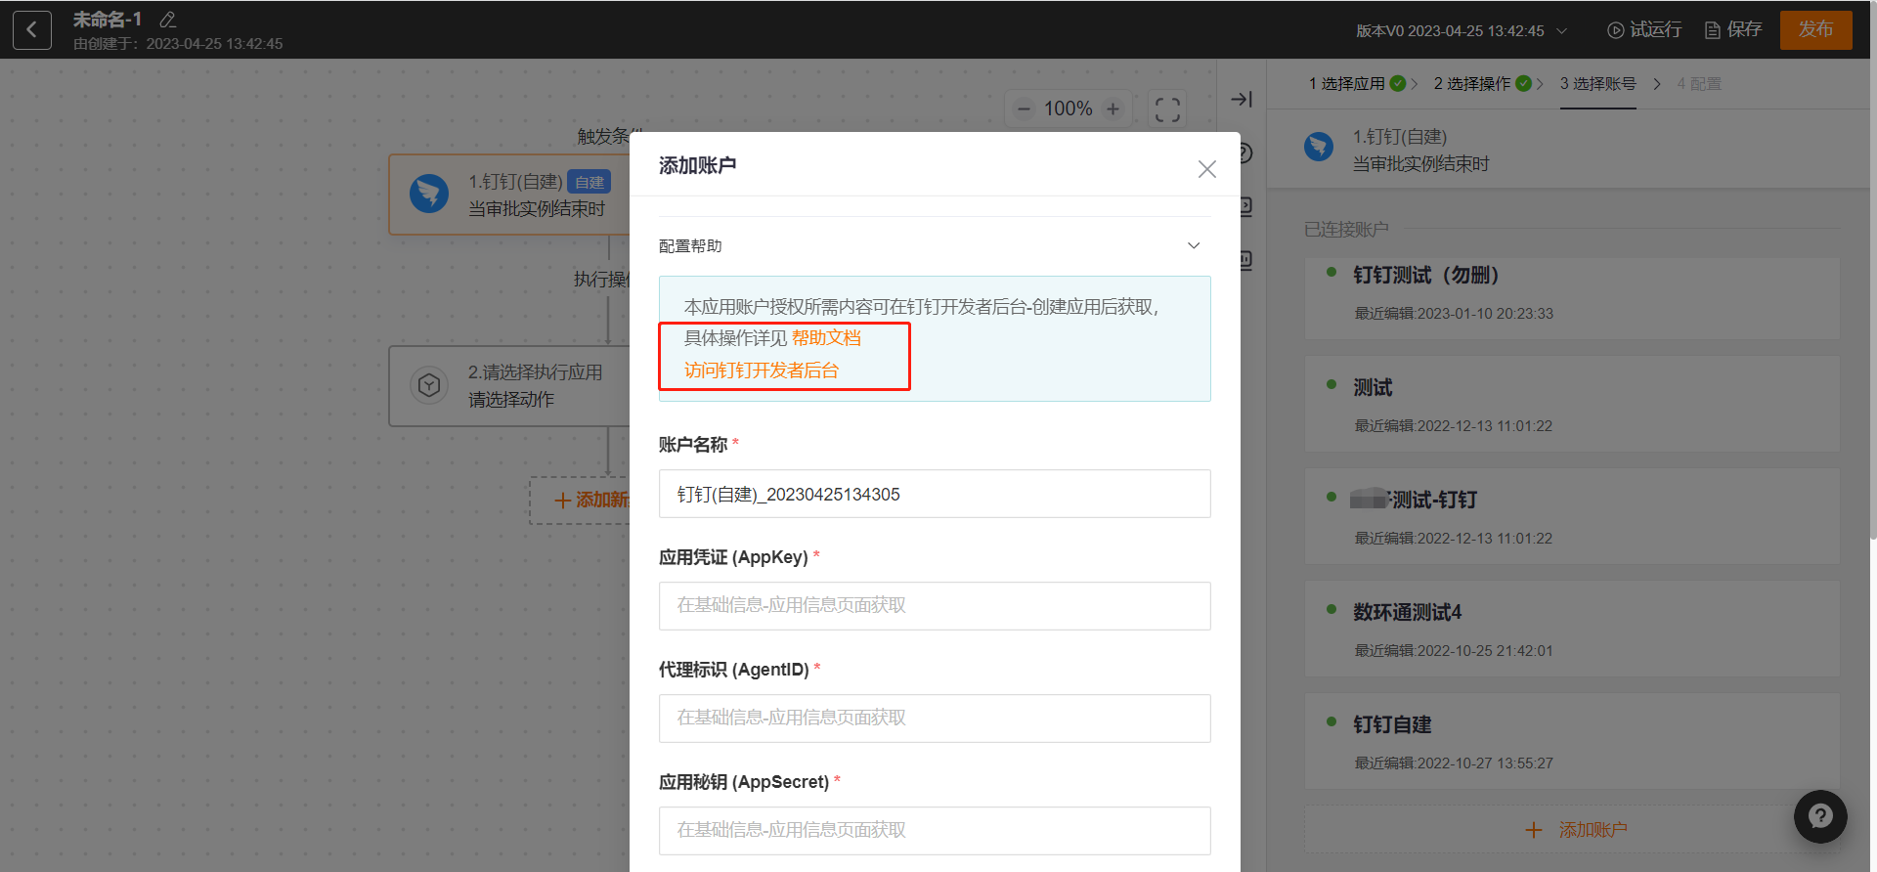Click the DingTalk icon in right panel header
The width and height of the screenshot is (1877, 872).
click(1319, 148)
